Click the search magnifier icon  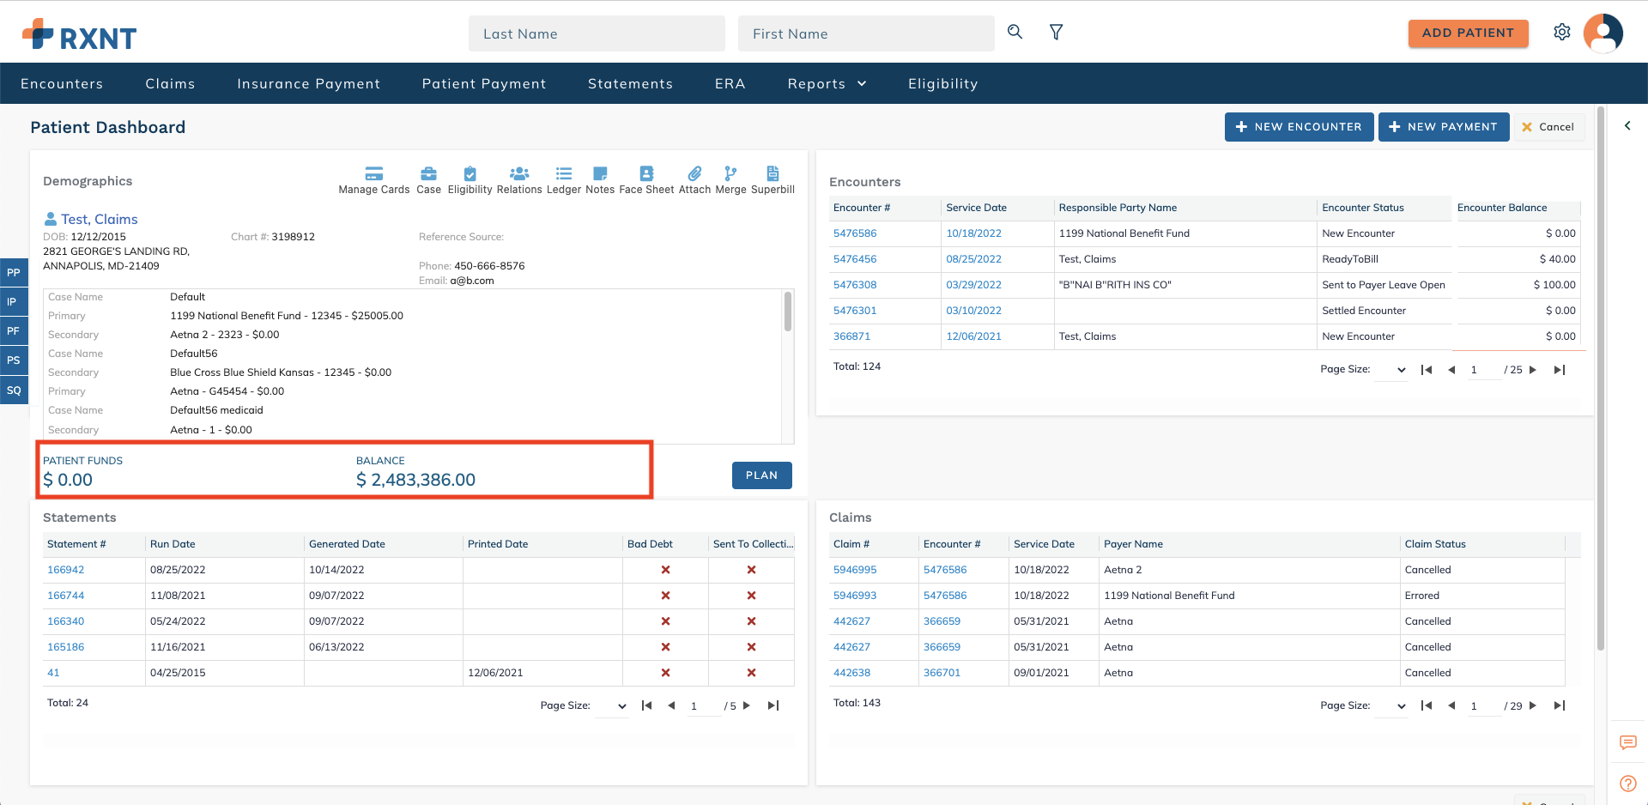click(x=1015, y=32)
